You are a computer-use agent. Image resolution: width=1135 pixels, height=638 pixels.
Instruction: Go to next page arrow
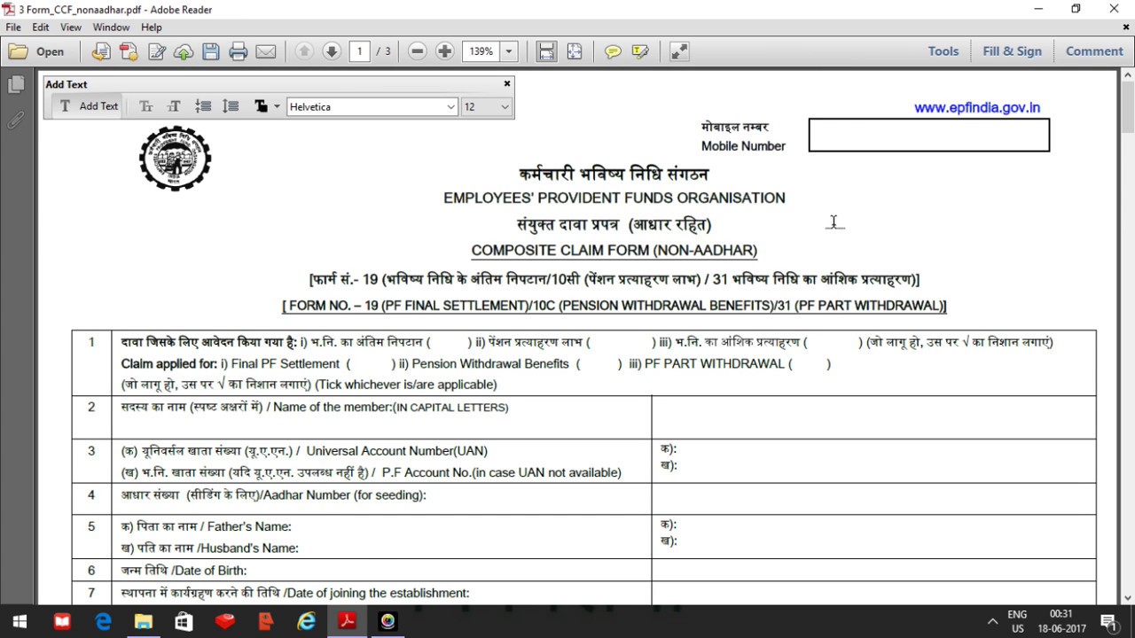[x=332, y=51]
